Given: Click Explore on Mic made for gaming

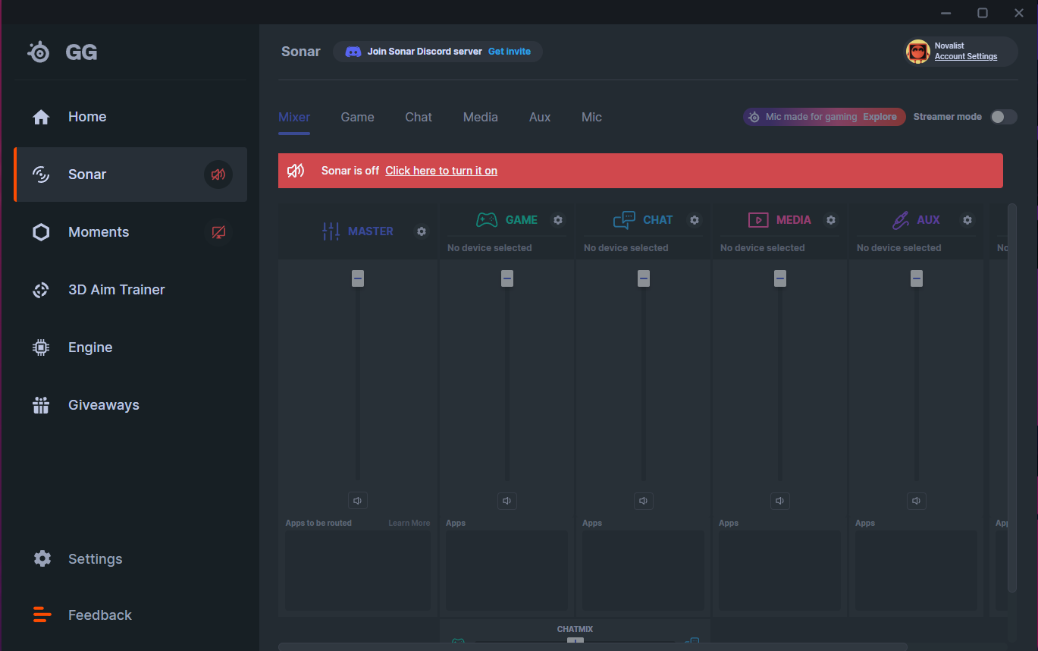Looking at the screenshot, I should pyautogui.click(x=880, y=117).
